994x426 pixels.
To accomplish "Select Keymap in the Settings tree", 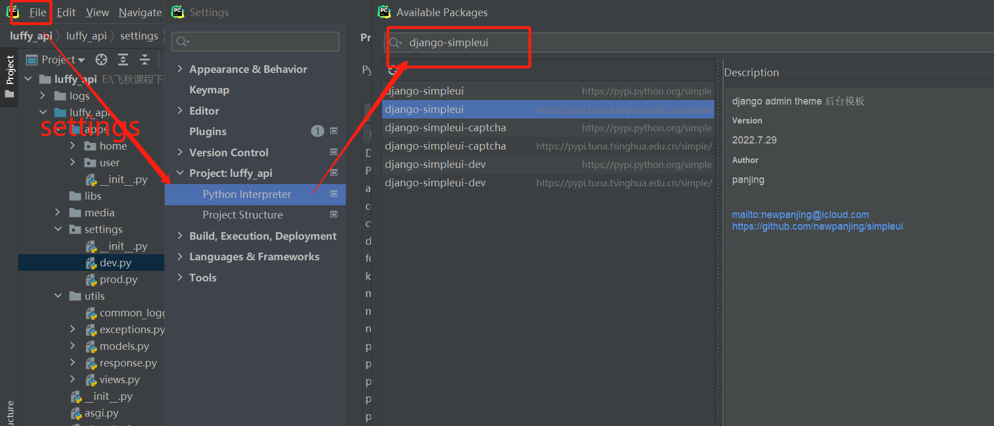I will coord(209,90).
